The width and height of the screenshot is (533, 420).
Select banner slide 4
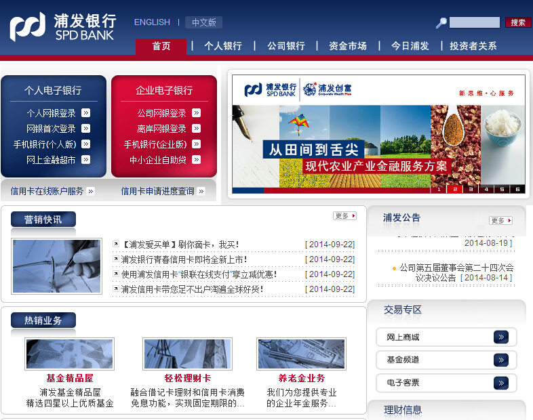pos(486,190)
